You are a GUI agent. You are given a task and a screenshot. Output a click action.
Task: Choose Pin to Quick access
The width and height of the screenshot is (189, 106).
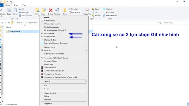click(x=64, y=27)
